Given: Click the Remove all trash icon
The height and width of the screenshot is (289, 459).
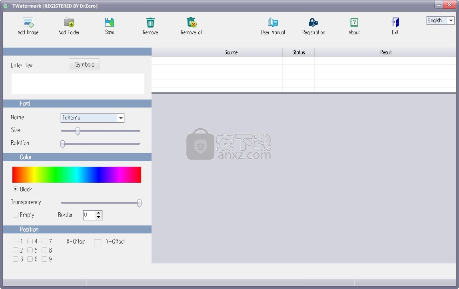Looking at the screenshot, I should pyautogui.click(x=192, y=22).
